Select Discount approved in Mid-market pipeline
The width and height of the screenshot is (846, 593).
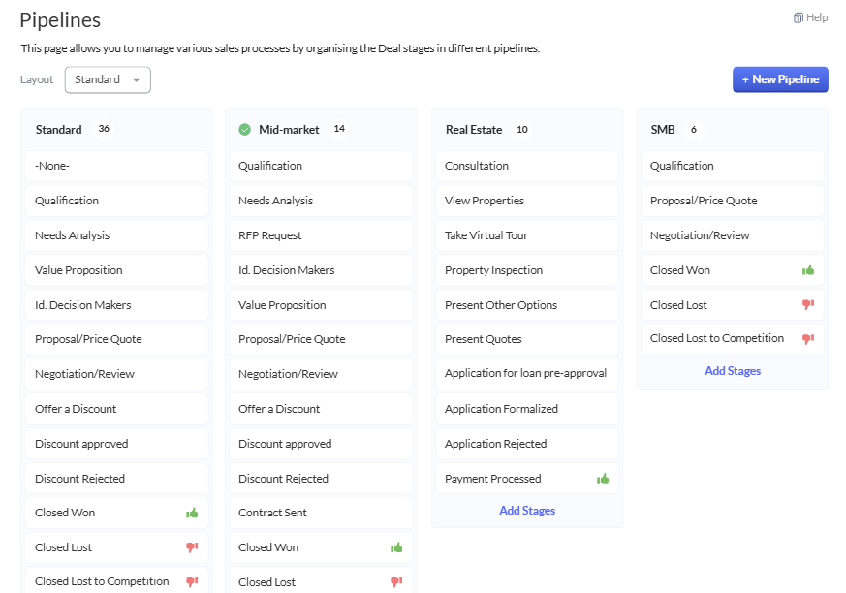coord(321,444)
